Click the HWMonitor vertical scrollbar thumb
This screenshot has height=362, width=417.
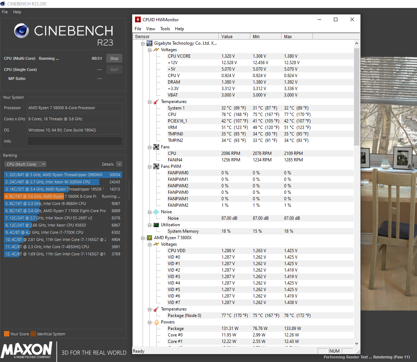(x=357, y=97)
